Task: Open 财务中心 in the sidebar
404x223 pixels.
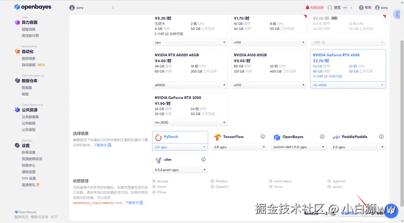Action: point(28,165)
